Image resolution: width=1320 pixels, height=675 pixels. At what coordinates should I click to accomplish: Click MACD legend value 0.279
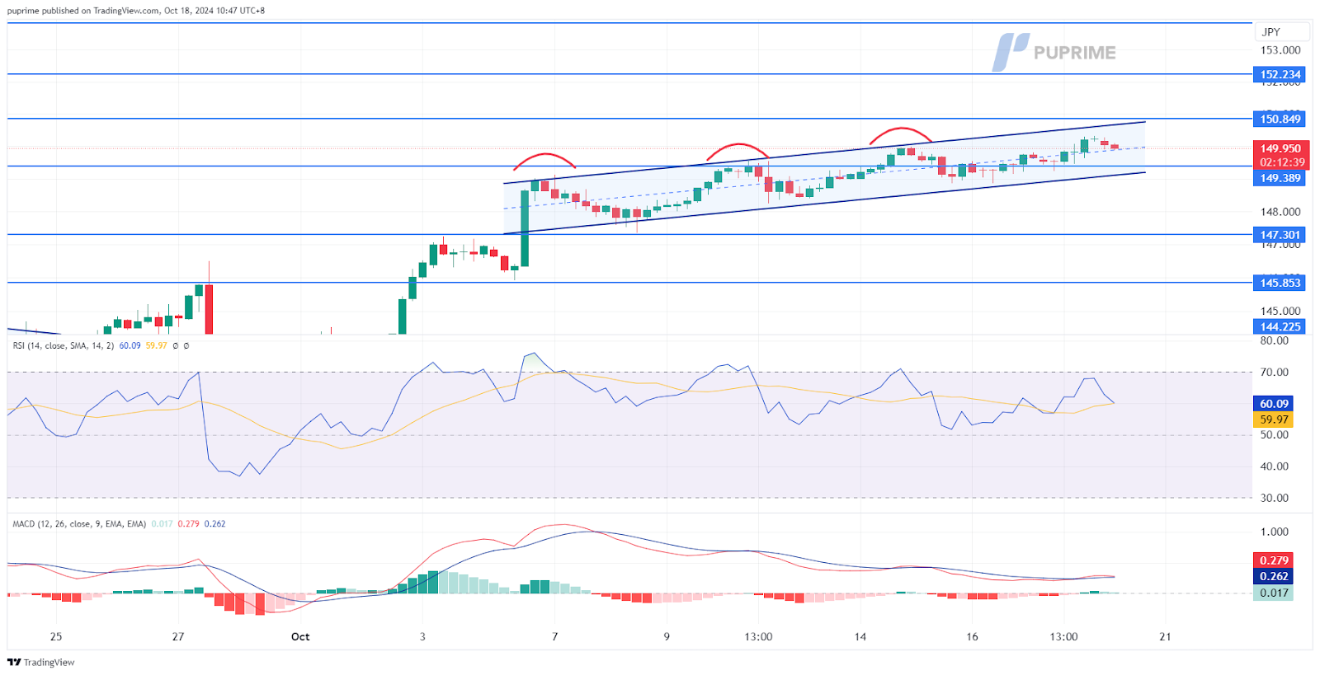188,523
